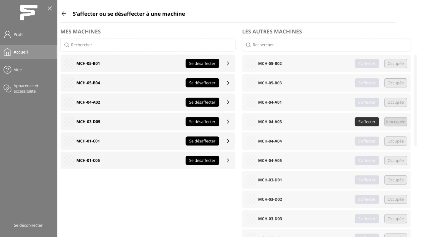This screenshot has height=237, width=423.
Task: Click the Se déconnecter link
Action: 28,225
